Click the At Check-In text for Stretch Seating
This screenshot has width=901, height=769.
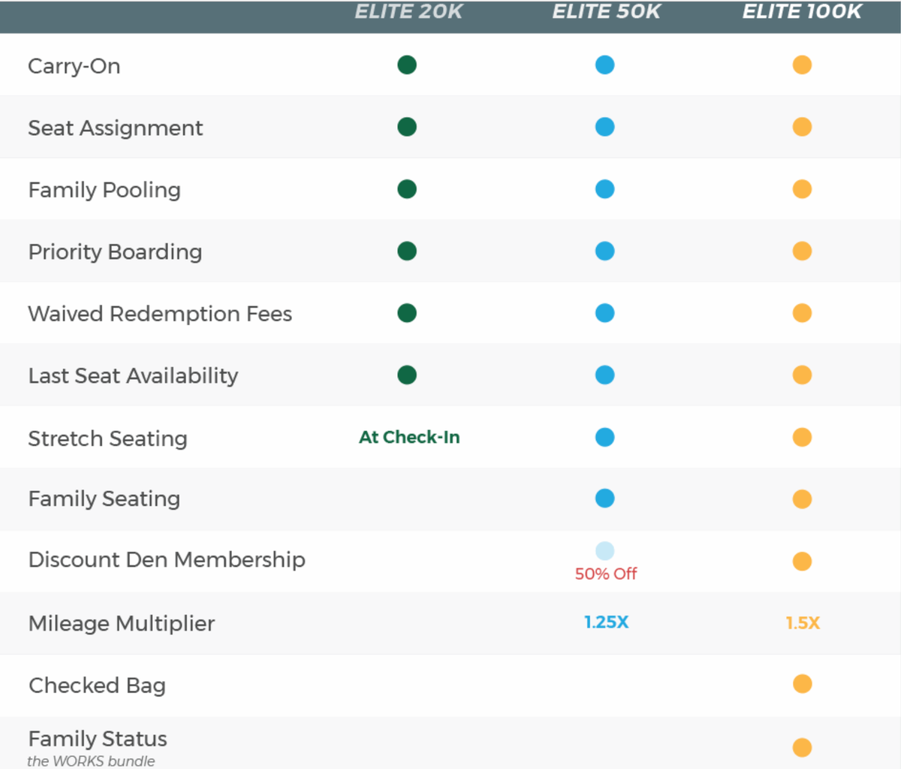click(408, 437)
